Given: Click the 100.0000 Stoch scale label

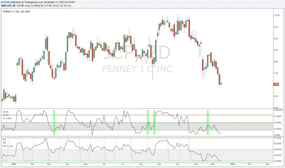Looking at the screenshot, I should click(278, 110).
